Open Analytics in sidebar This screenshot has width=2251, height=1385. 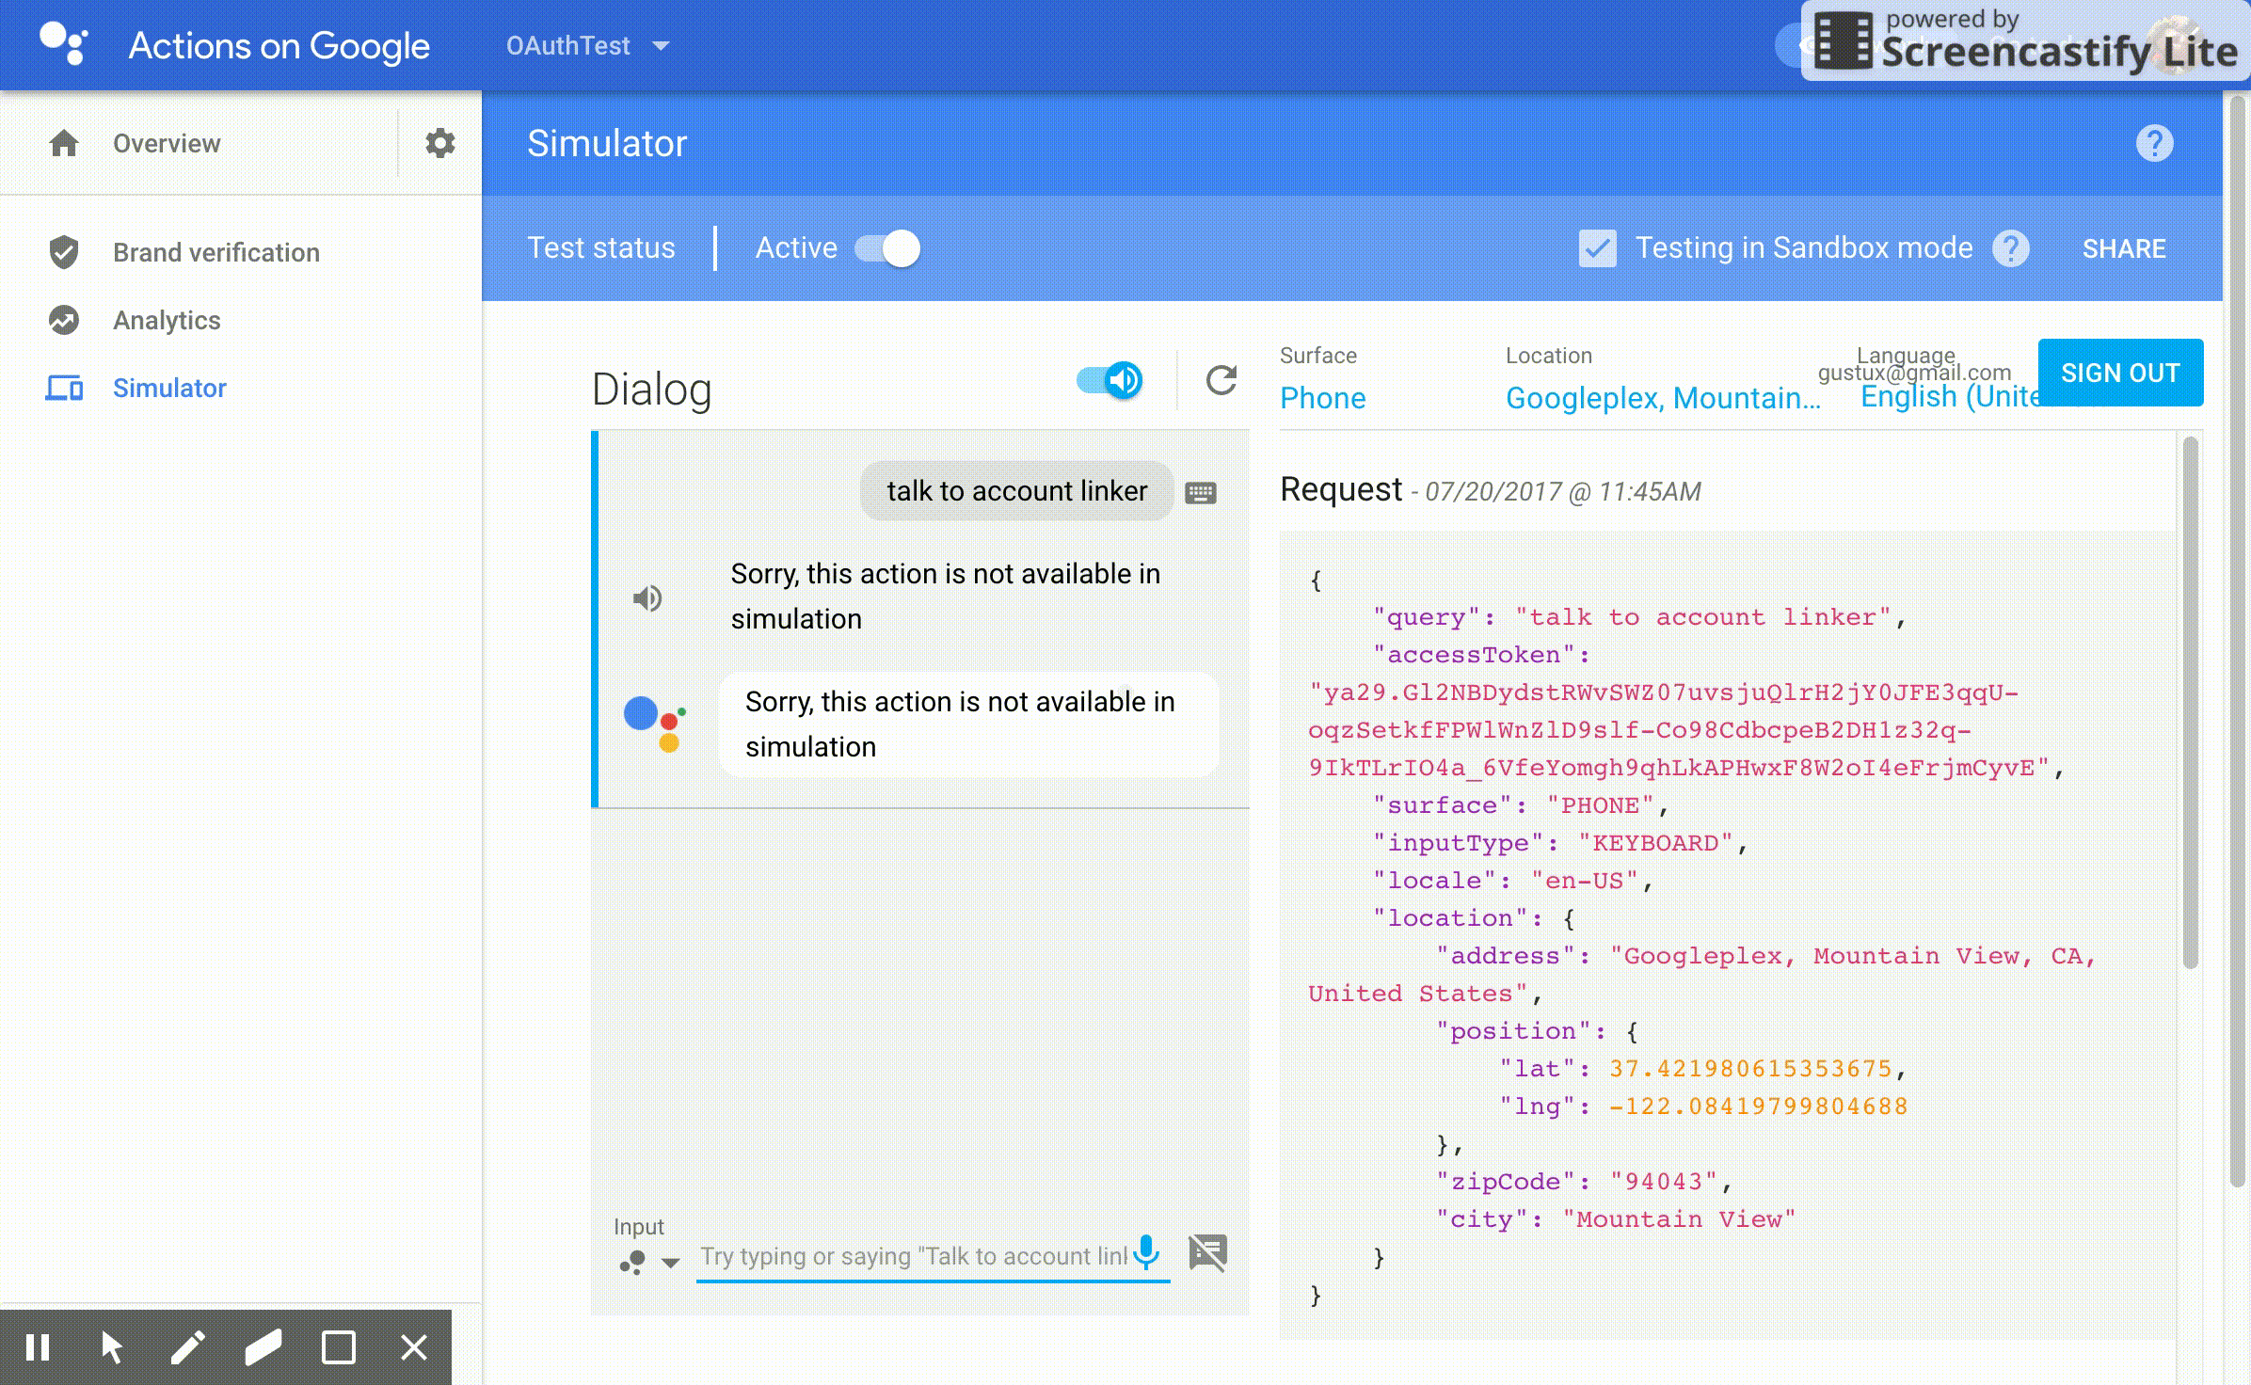[167, 320]
